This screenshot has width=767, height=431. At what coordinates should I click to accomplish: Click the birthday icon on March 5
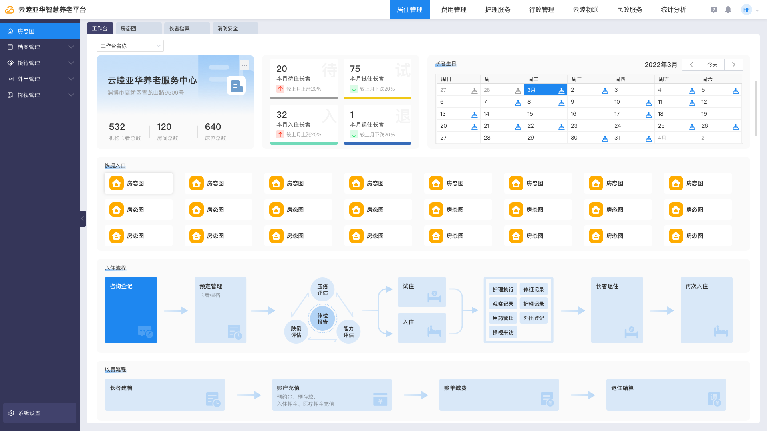(735, 91)
